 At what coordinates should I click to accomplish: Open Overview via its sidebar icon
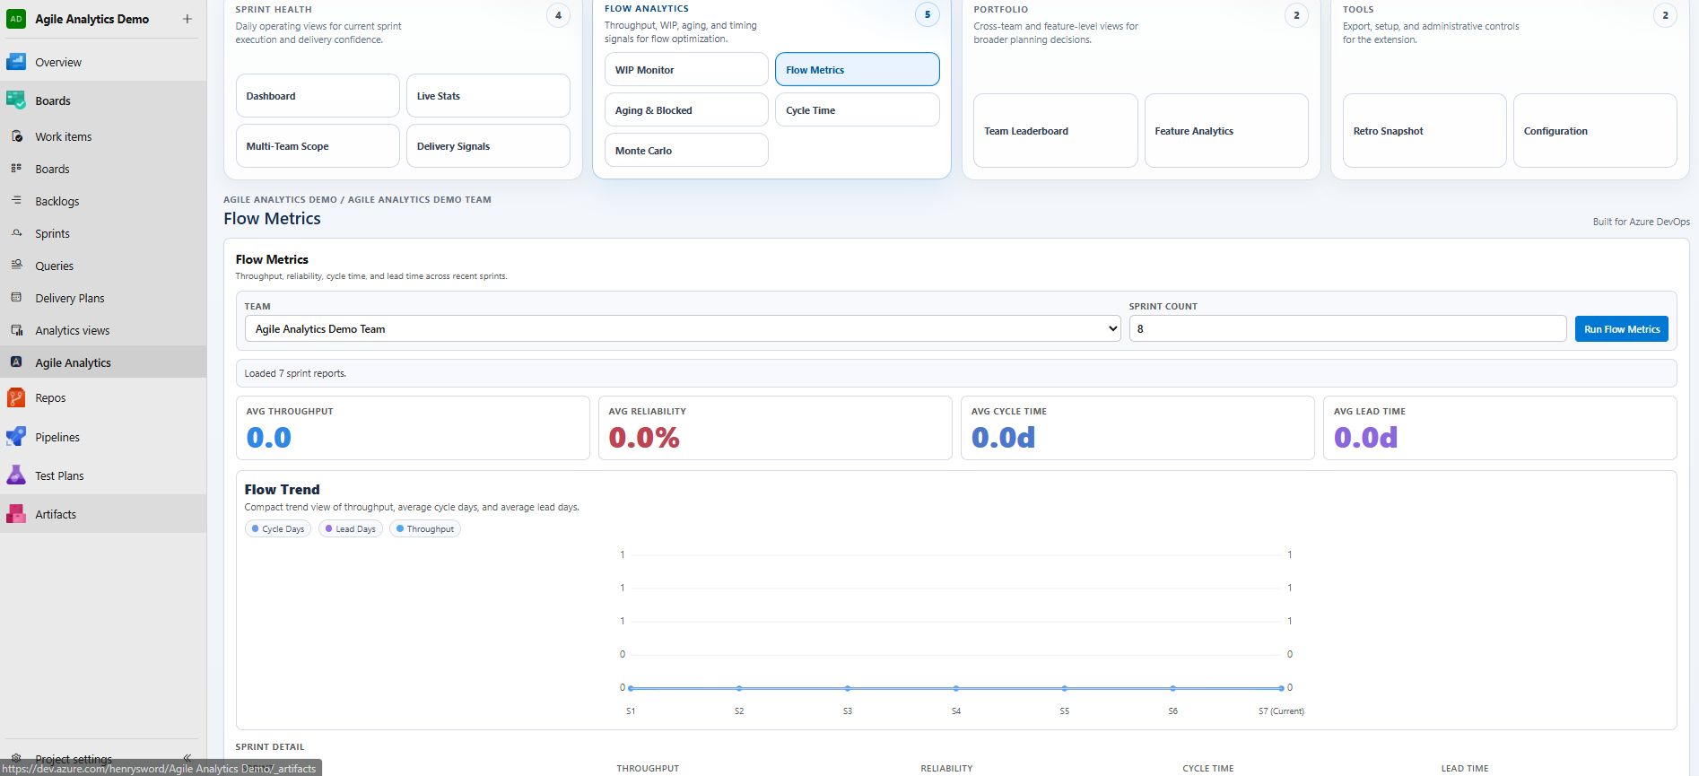coord(16,62)
